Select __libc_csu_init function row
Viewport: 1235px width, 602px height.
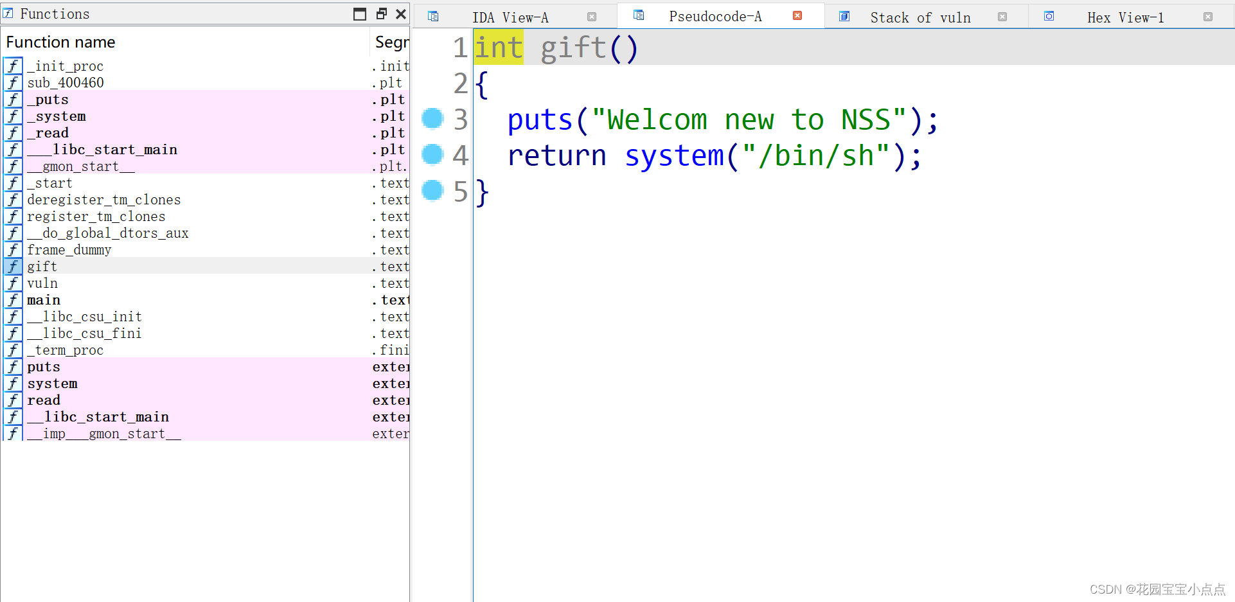coord(205,317)
